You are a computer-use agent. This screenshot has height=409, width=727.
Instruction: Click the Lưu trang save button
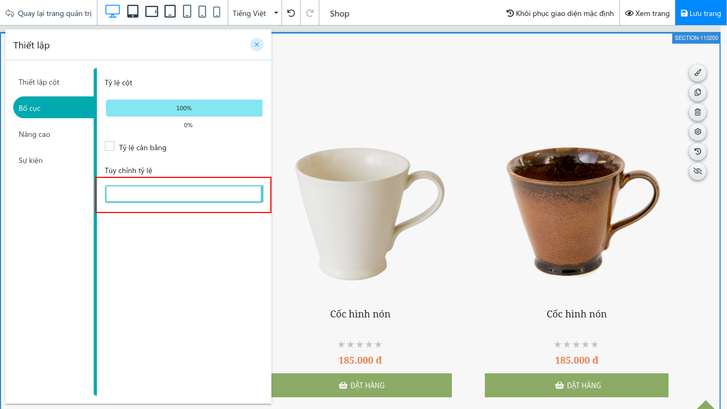click(700, 13)
